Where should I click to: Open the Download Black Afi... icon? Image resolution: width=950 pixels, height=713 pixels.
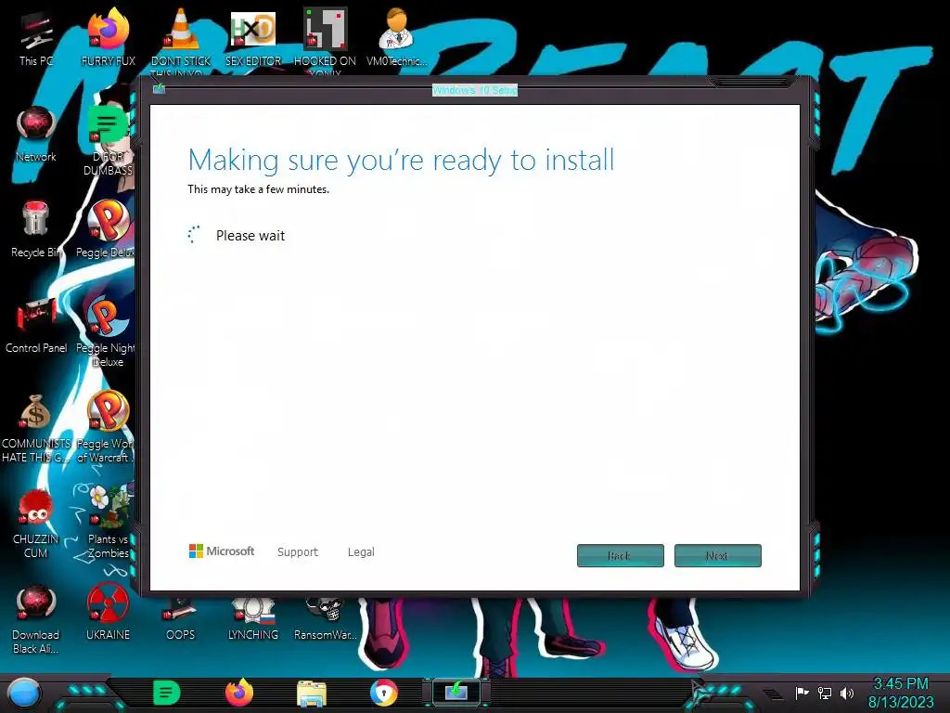pyautogui.click(x=36, y=618)
